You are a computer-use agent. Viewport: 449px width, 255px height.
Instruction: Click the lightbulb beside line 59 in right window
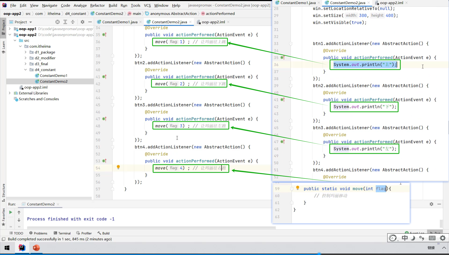point(298,188)
